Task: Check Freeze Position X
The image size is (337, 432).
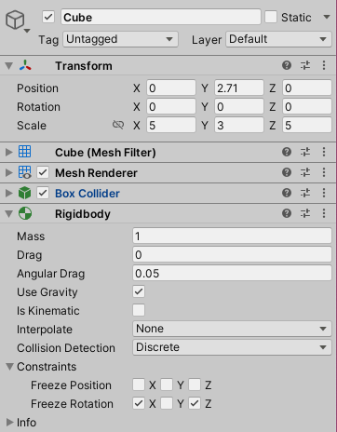Action: pos(139,385)
